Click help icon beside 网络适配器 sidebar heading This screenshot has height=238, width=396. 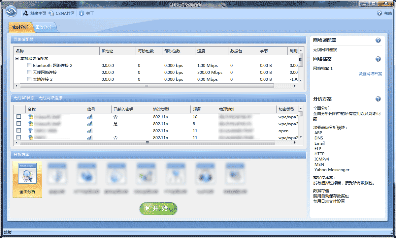coord(378,40)
